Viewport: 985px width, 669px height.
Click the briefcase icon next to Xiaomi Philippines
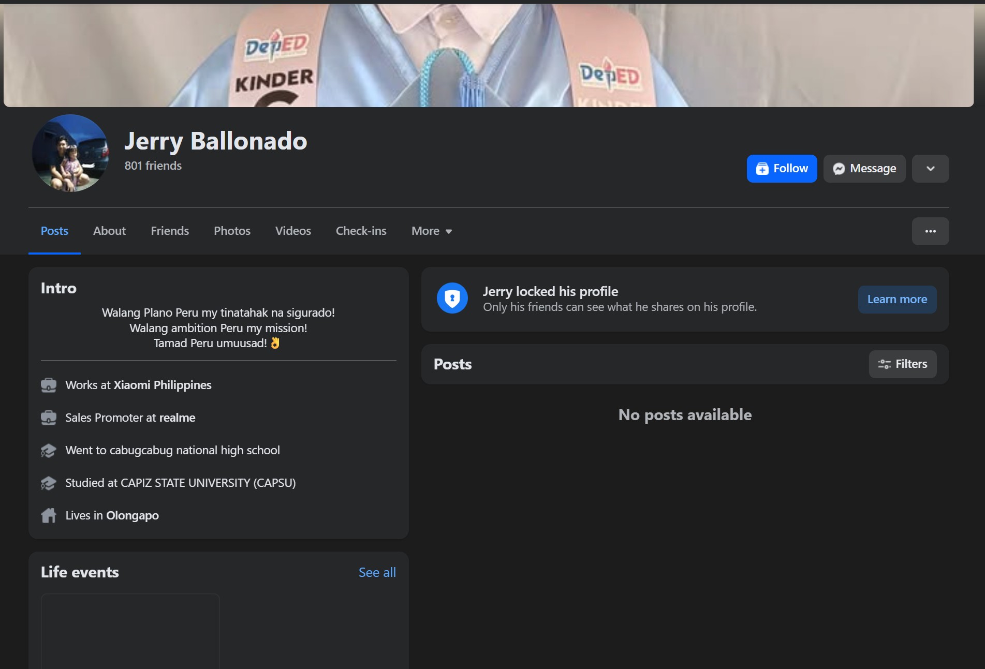coord(49,385)
